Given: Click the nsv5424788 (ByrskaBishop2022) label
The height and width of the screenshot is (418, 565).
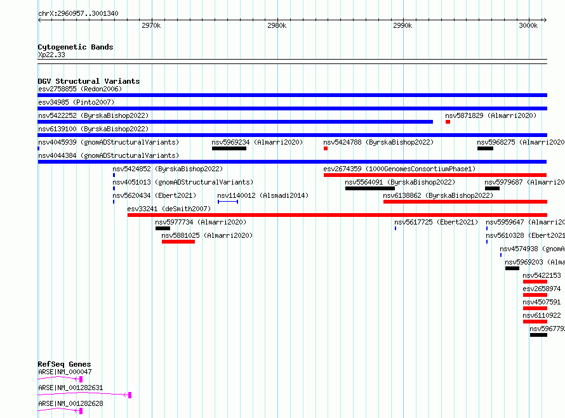Looking at the screenshot, I should tap(378, 142).
